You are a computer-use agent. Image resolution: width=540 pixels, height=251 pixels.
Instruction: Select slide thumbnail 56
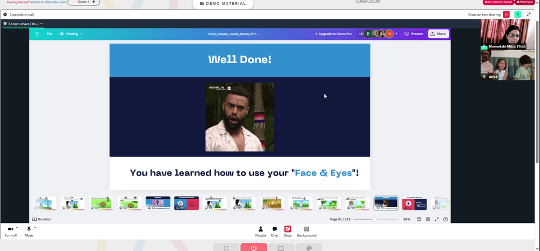coord(244,203)
